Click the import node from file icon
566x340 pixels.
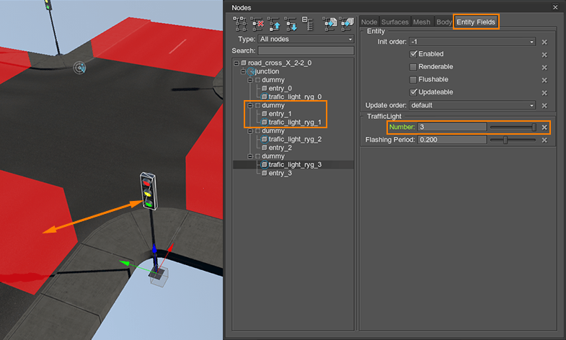point(330,23)
